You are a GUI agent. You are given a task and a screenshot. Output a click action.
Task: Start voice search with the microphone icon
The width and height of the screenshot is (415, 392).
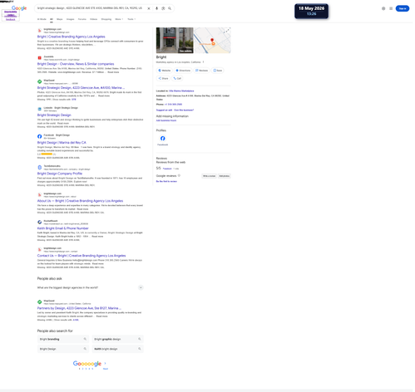click(x=157, y=8)
